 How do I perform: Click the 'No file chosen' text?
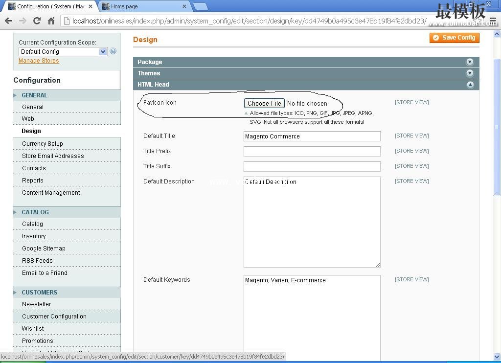click(307, 104)
